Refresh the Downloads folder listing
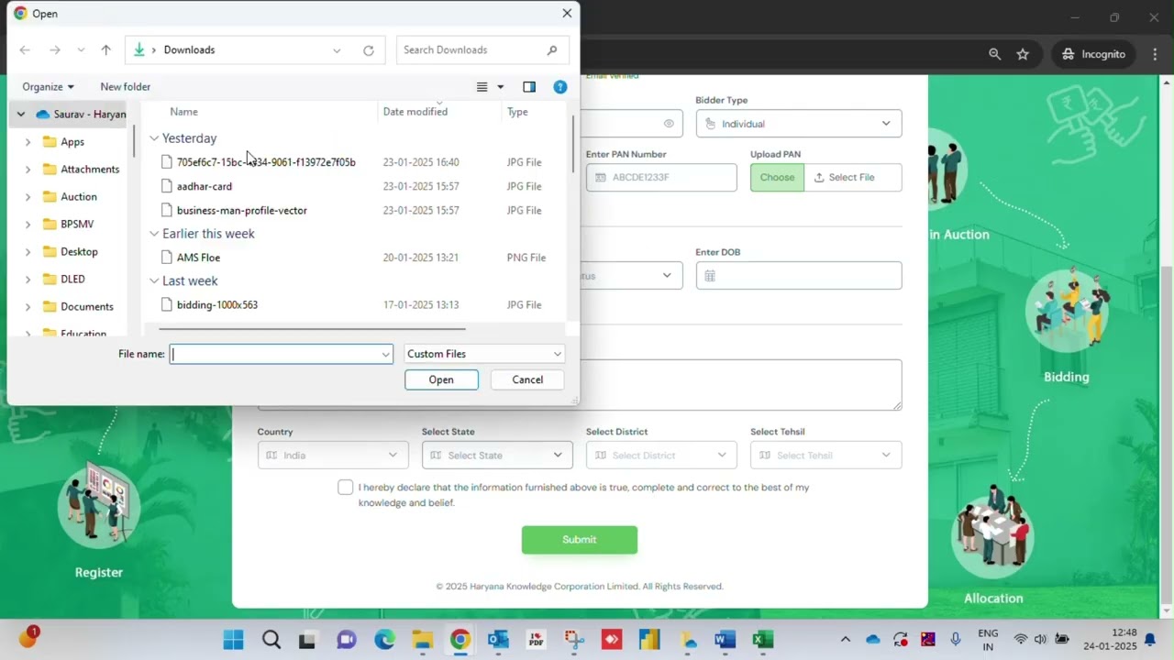Viewport: 1174px width, 660px height. point(369,50)
